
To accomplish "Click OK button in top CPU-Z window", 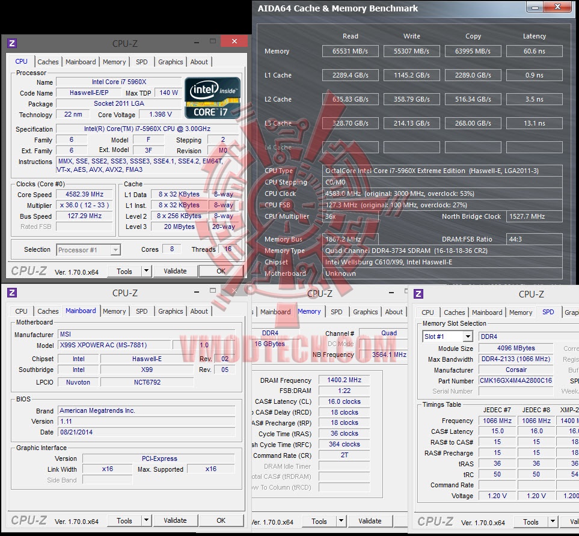I will tap(221, 271).
